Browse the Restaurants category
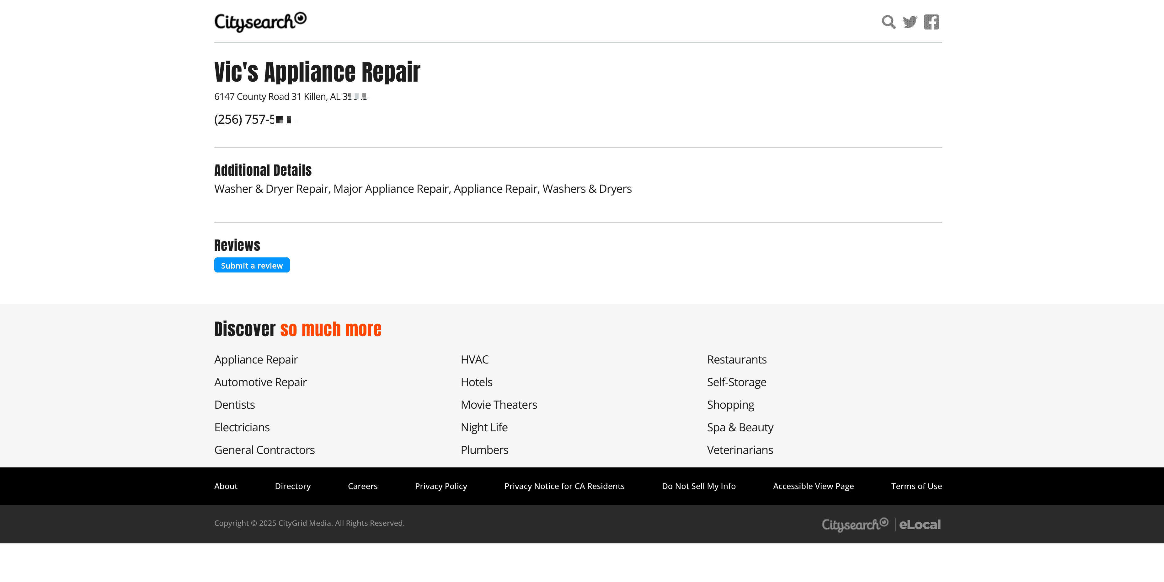This screenshot has height=582, width=1164. pyautogui.click(x=737, y=359)
